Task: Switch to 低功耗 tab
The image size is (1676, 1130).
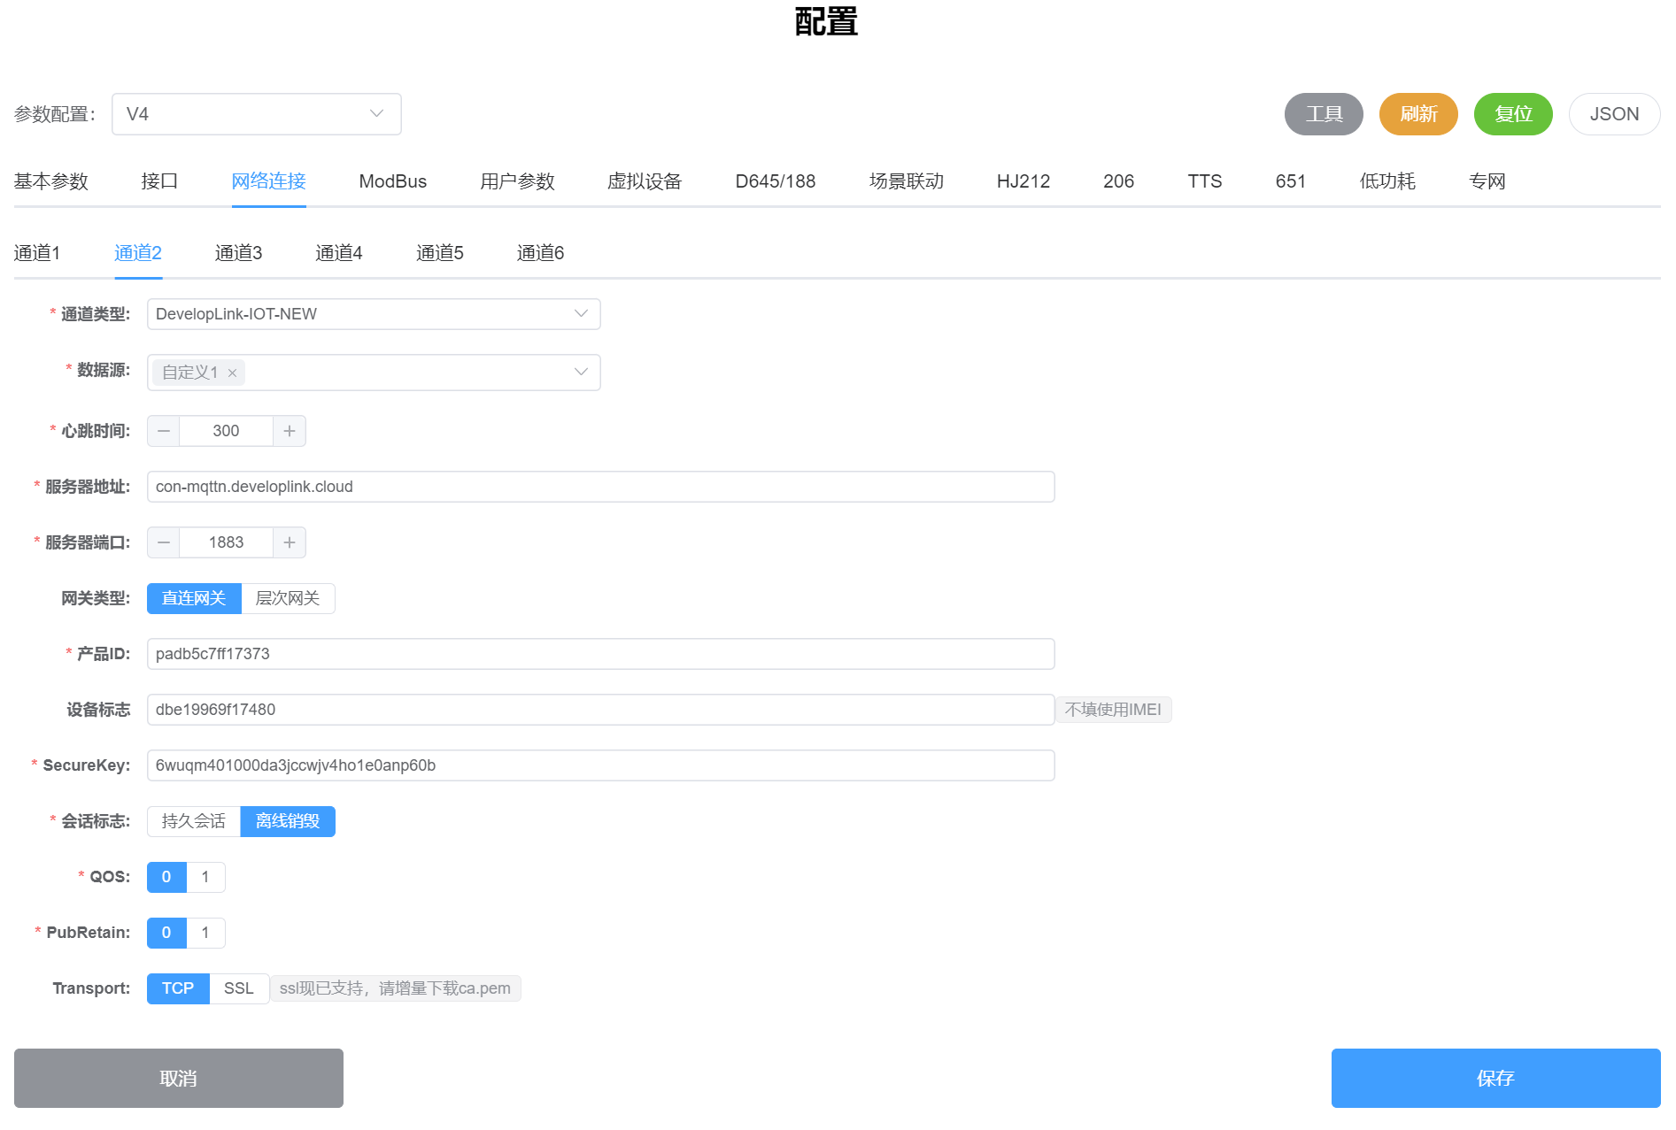Action: pos(1387,181)
